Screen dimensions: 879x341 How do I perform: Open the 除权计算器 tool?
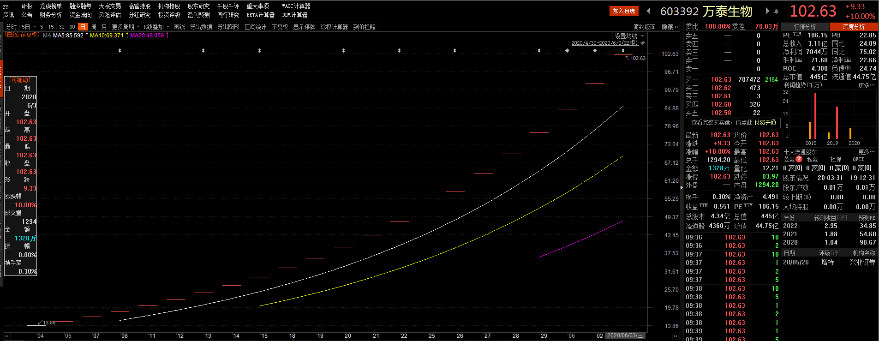[x=334, y=27]
